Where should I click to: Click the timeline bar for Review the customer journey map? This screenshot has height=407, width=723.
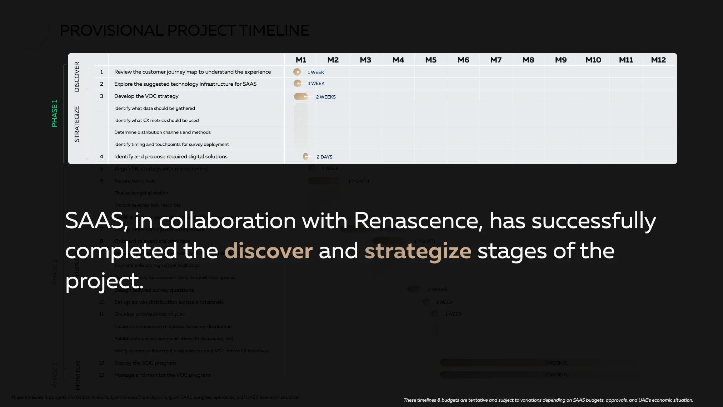[297, 72]
